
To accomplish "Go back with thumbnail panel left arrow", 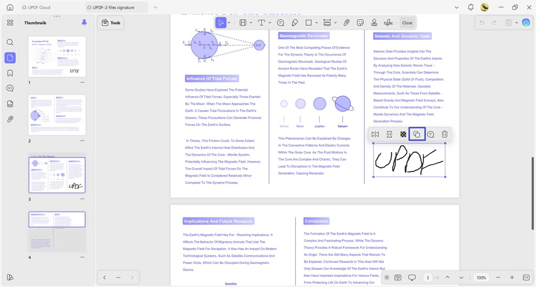I will click(x=104, y=278).
